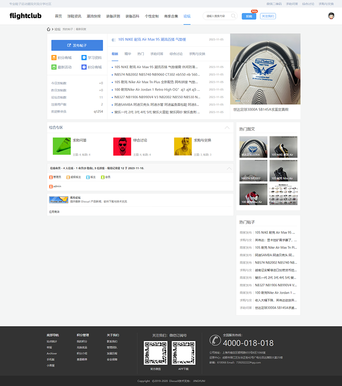342x386 pixels.
Task: Open hot post 英伟达: 显卡挖矿需求萎了
Action: (x=276, y=240)
